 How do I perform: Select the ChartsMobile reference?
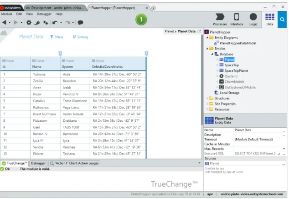234,82
